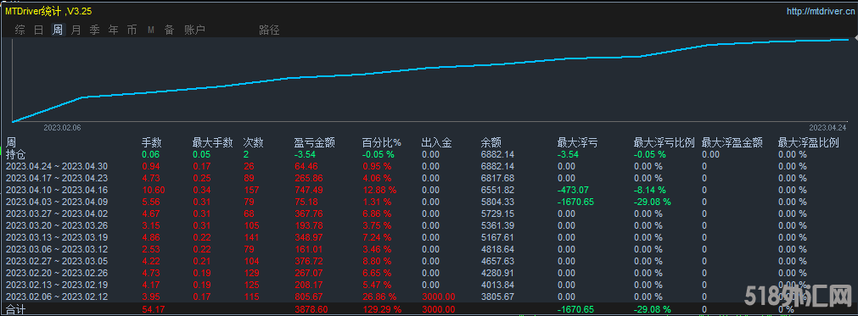This screenshot has height=316, width=858.
Task: Click the 最大浮亏比例 column header
Action: [664, 143]
